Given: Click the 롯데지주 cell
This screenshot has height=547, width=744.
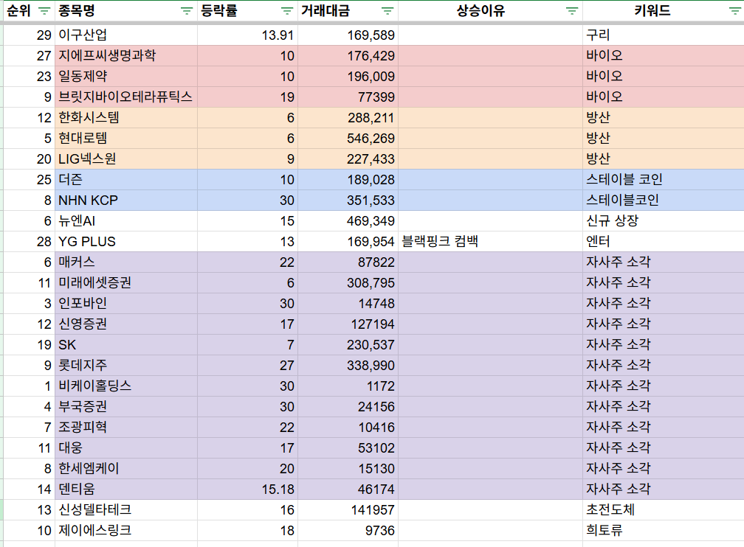Looking at the screenshot, I should tap(126, 366).
